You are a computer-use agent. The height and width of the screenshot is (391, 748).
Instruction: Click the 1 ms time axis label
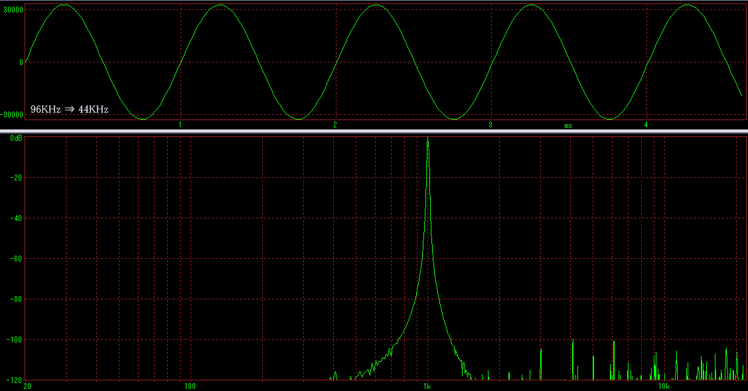pyautogui.click(x=180, y=125)
